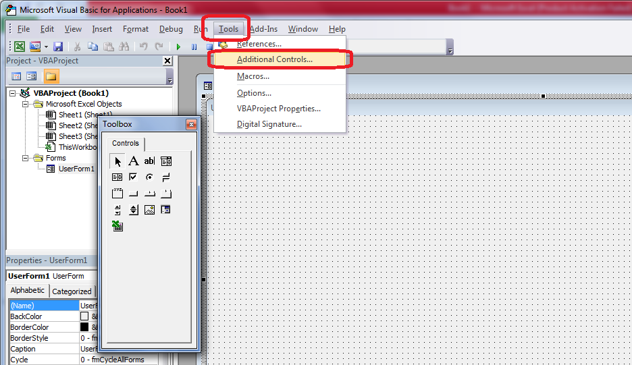This screenshot has height=365, width=632.
Task: Click the Break pause icon
Action: 194,47
